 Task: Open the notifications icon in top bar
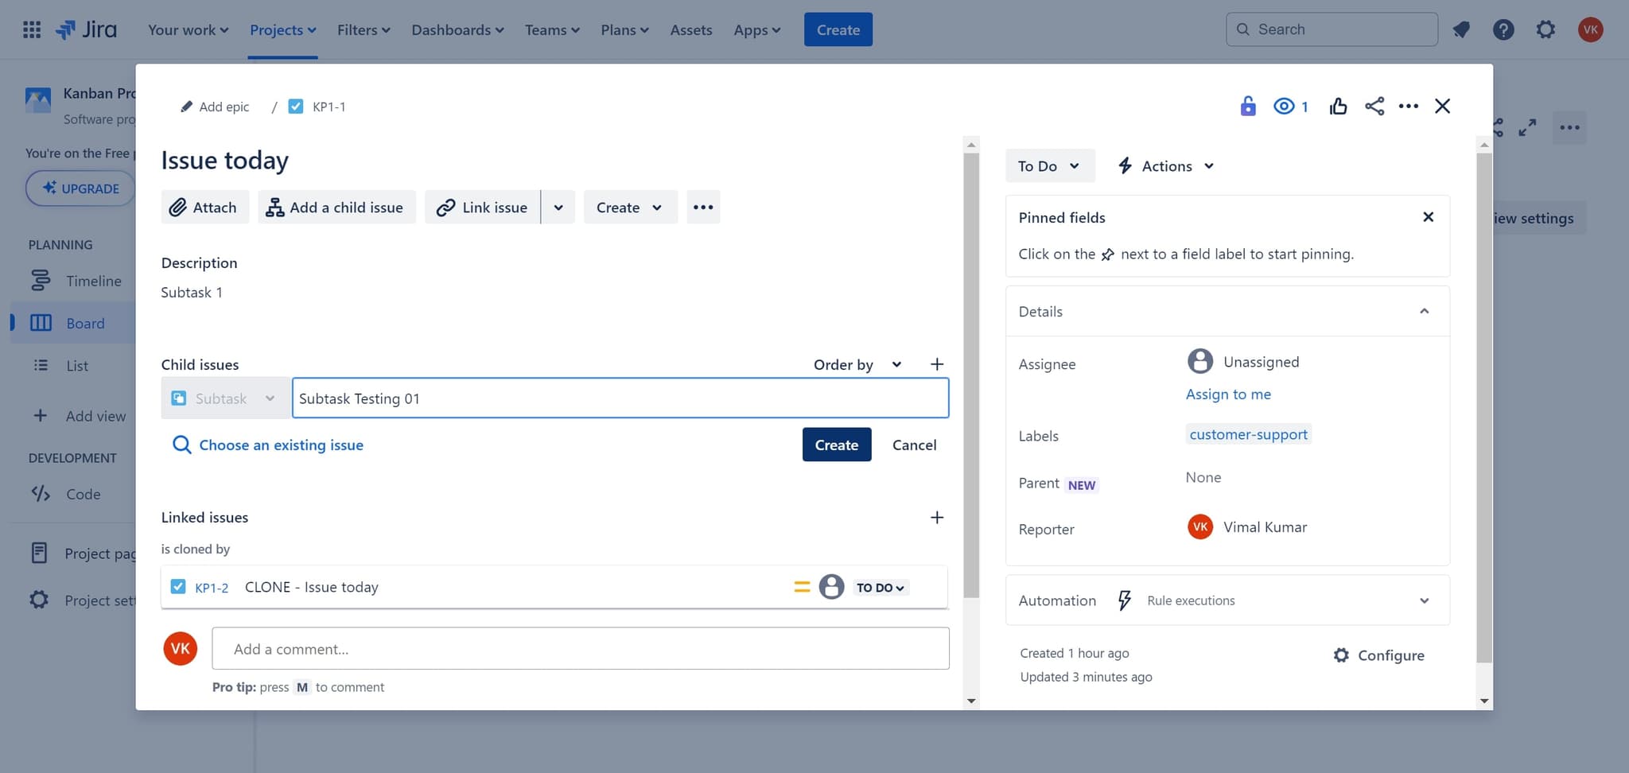coord(1461,29)
